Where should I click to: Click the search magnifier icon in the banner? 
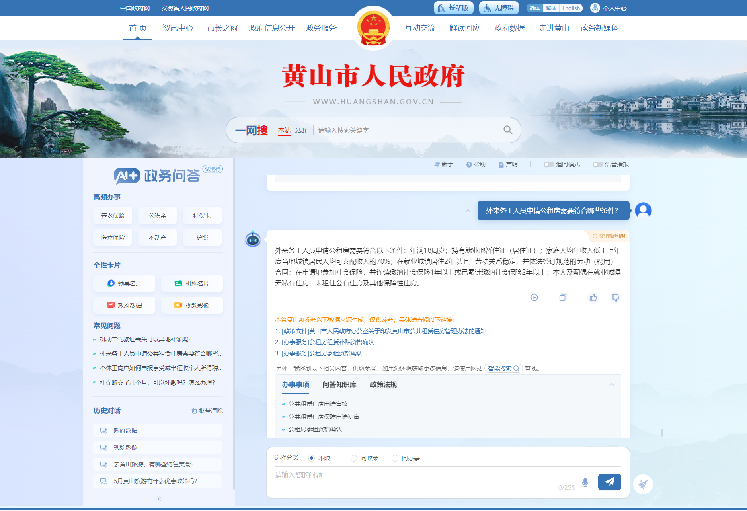point(508,130)
